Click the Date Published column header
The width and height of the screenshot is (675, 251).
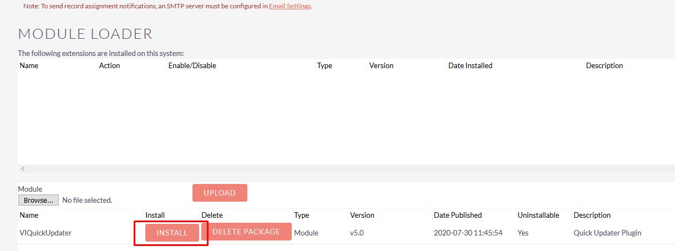pos(458,215)
